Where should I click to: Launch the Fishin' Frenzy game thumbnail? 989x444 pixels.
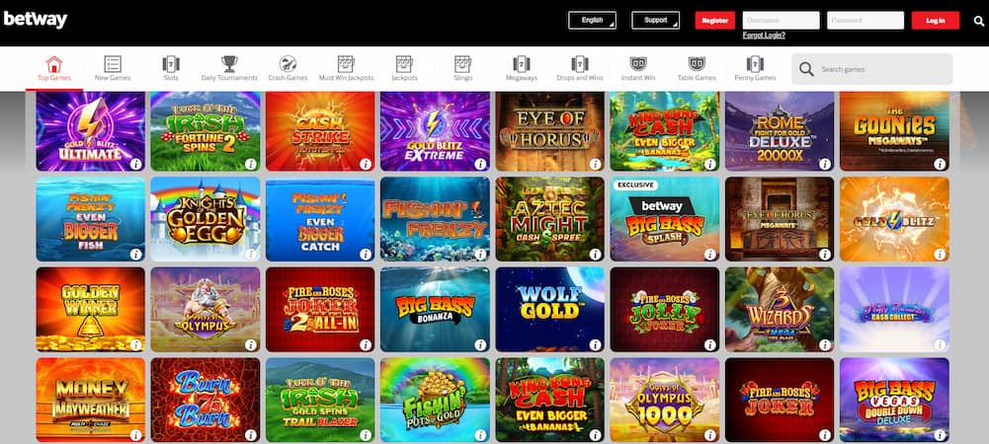point(435,218)
